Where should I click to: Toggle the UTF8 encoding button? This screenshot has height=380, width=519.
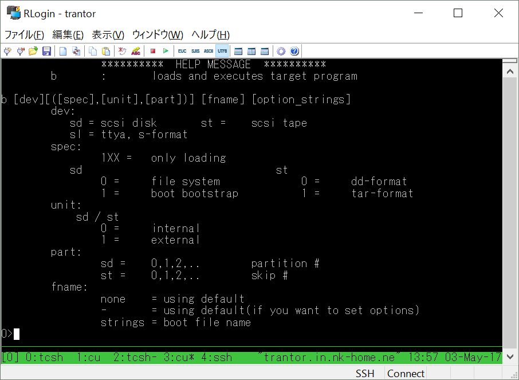coord(222,51)
